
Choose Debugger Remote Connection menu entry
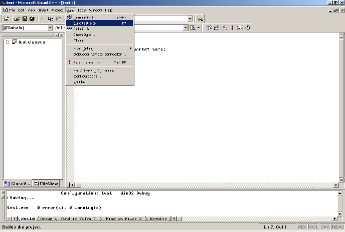pos(100,54)
